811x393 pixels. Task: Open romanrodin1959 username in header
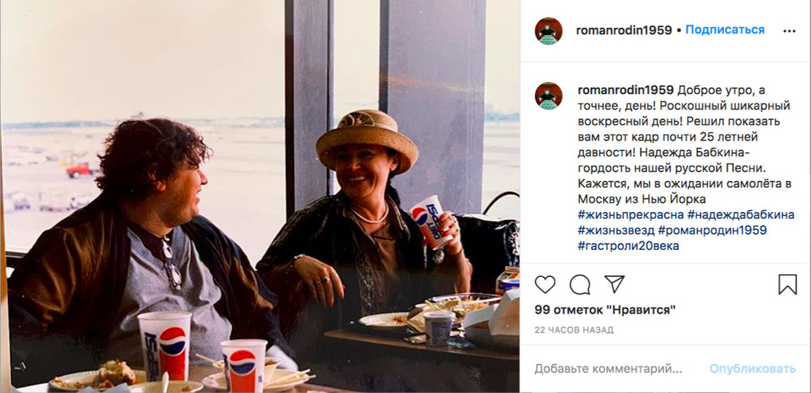[x=624, y=31]
